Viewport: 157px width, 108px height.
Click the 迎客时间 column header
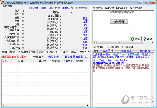57,61
